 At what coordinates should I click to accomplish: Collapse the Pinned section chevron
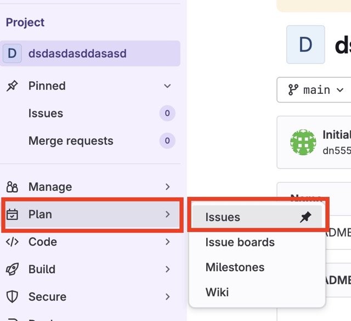(x=167, y=86)
